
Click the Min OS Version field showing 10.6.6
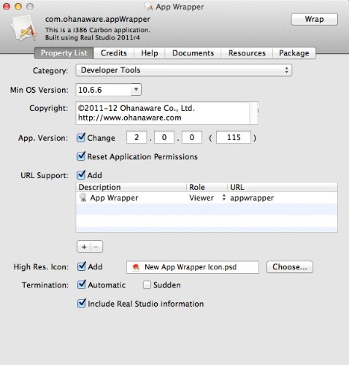pyautogui.click(x=104, y=90)
